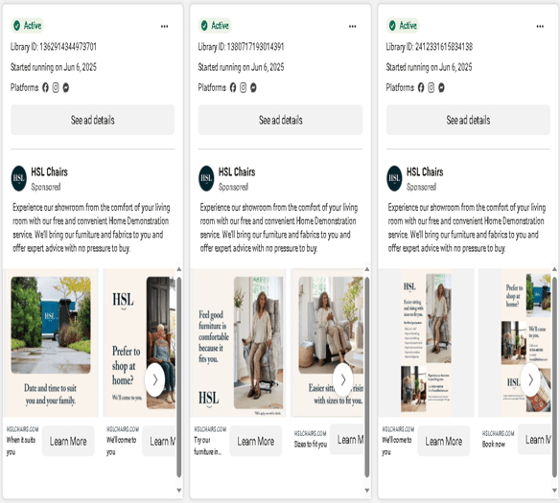The image size is (560, 503).
Task: Click See ad details for ad 1380717193014391
Action: click(x=280, y=120)
